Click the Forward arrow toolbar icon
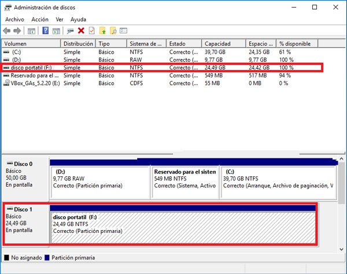The width and height of the screenshot is (347, 274). [17, 31]
